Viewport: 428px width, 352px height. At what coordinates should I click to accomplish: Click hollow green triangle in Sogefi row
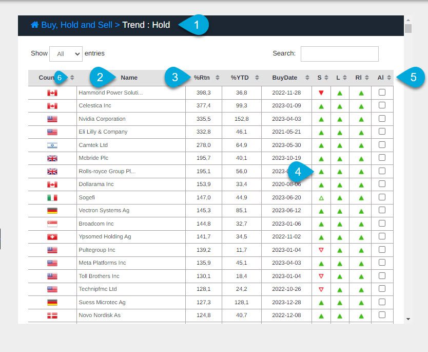321,198
